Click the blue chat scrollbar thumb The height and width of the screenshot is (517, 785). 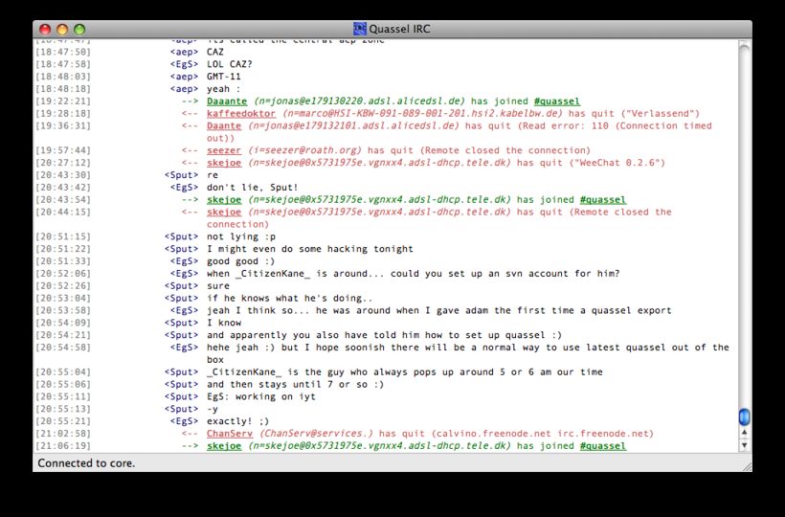[744, 416]
